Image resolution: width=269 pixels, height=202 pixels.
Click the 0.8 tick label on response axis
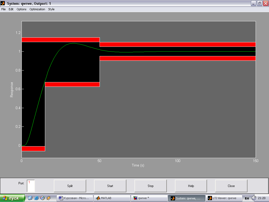point(18,70)
